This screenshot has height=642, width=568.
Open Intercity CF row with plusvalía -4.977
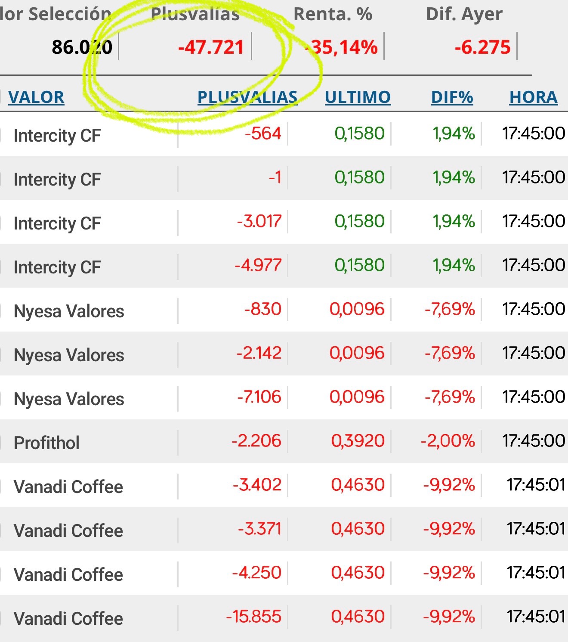284,266
